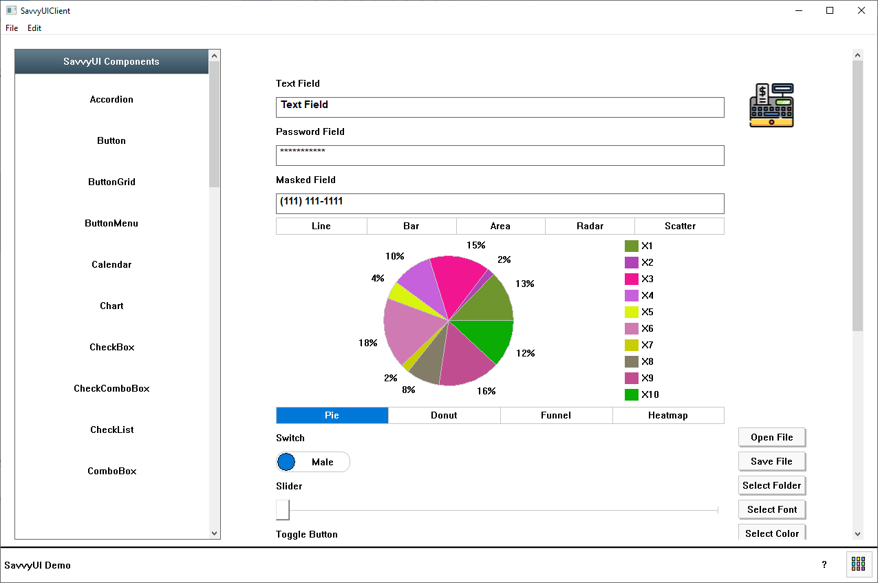The width and height of the screenshot is (878, 583).
Task: Click the X1 green legend swatch
Action: click(x=631, y=246)
